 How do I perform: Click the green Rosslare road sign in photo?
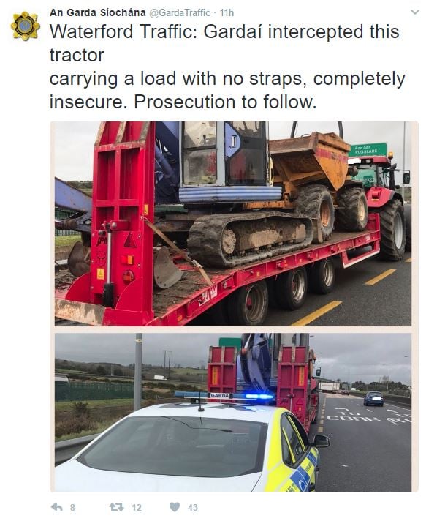(368, 150)
